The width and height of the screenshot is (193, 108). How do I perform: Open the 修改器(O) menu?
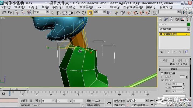pos(86,7)
